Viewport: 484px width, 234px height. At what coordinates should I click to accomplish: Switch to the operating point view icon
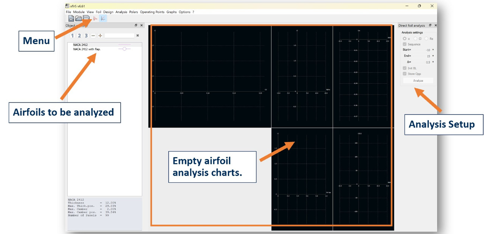(x=95, y=18)
